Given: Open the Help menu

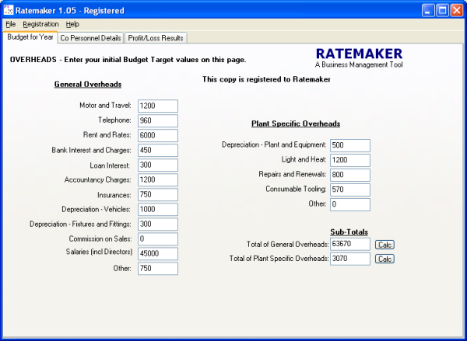Looking at the screenshot, I should coord(72,24).
